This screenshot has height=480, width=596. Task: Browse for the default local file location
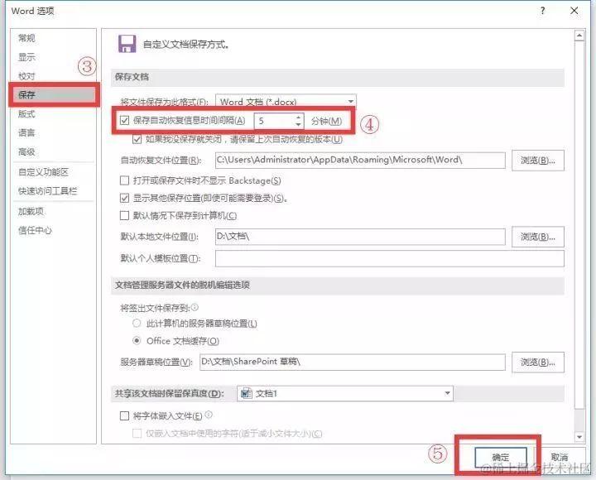click(x=538, y=237)
